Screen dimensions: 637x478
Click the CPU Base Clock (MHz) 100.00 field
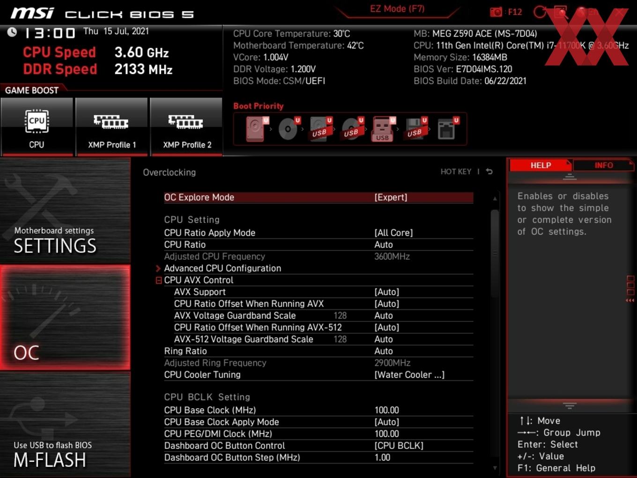tap(387, 410)
